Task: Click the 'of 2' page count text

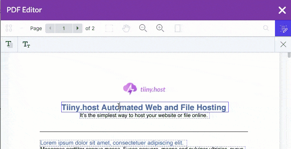Action: 90,28
